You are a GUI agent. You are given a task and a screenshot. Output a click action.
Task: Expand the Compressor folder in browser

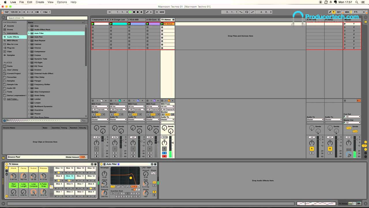tap(29, 51)
